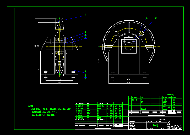
Task: Click the 450 height dimension text
Action: coord(35,46)
